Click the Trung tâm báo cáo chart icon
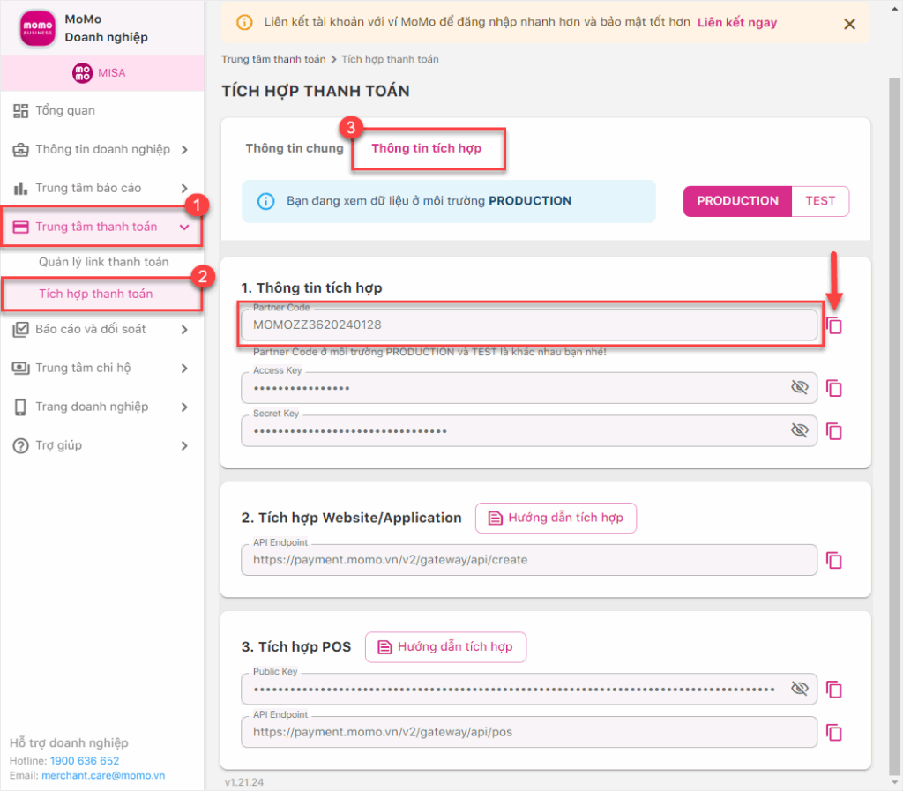 click(21, 188)
